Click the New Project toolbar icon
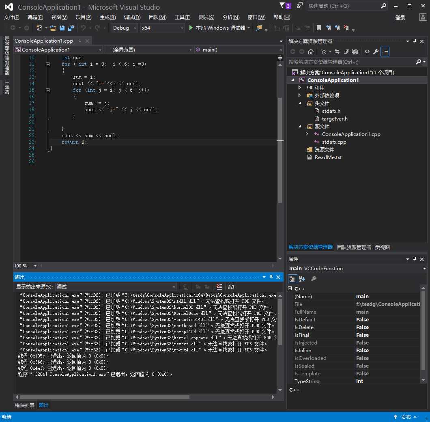Screen dimensions: 430x422 pyautogui.click(x=39, y=28)
